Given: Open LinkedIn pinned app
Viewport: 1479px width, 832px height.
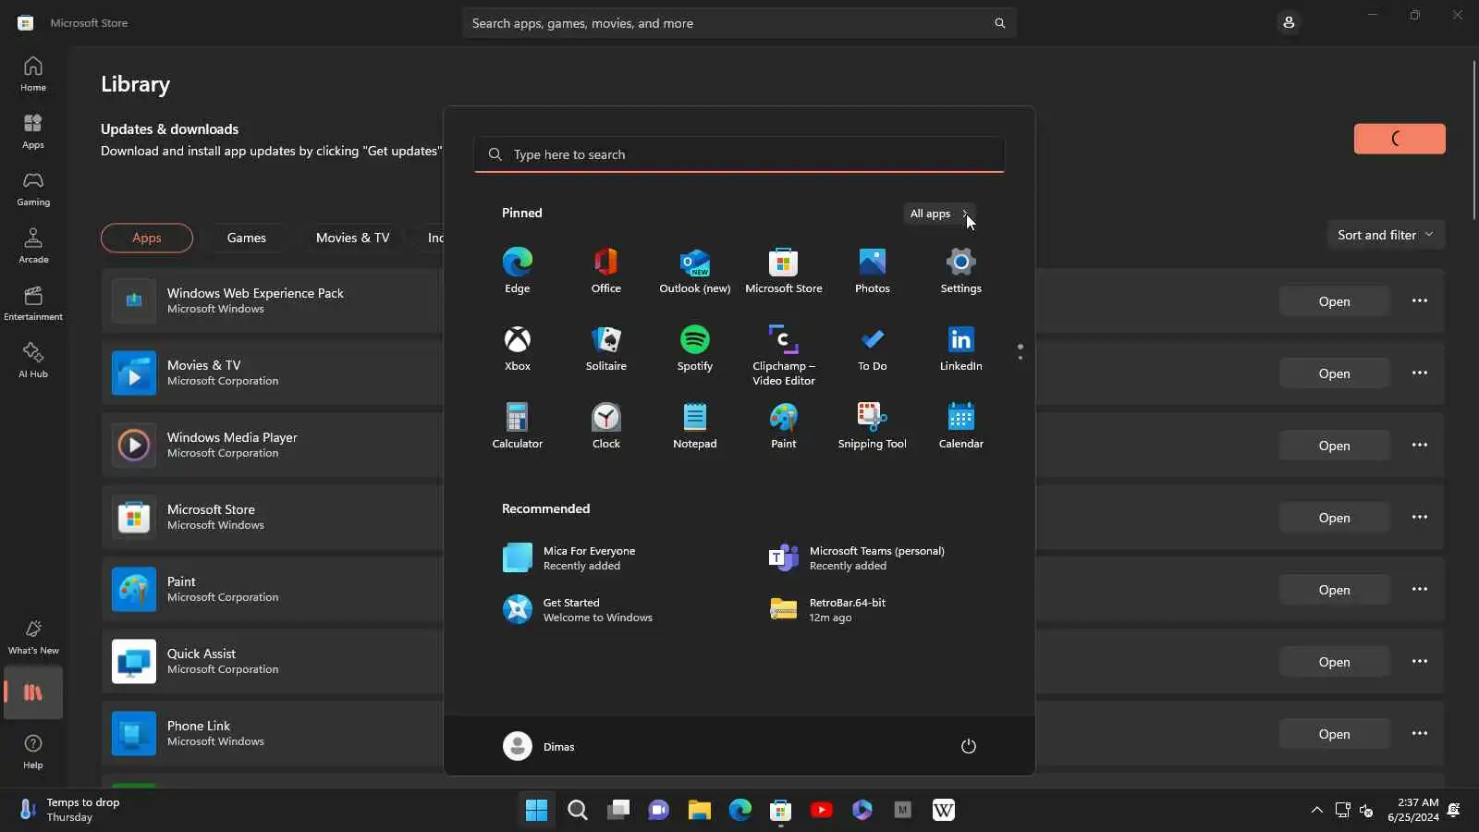Looking at the screenshot, I should pyautogui.click(x=960, y=348).
